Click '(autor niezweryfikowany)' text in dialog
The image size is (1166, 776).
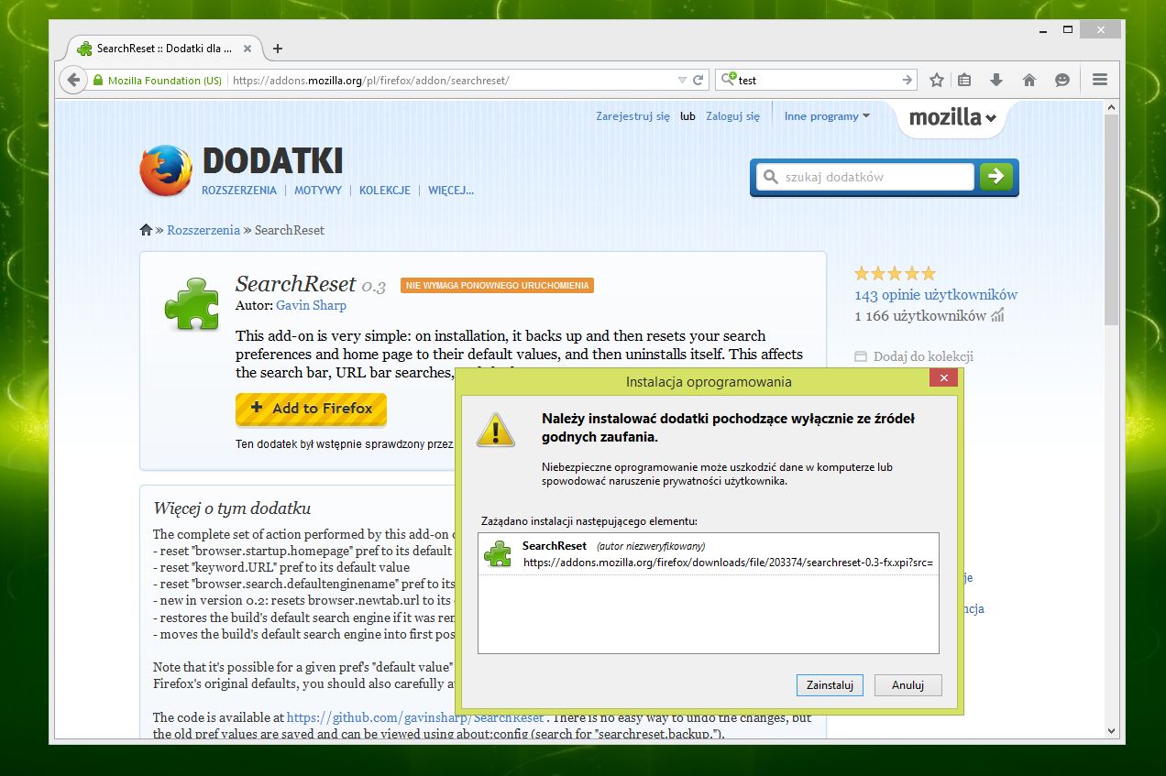[651, 546]
